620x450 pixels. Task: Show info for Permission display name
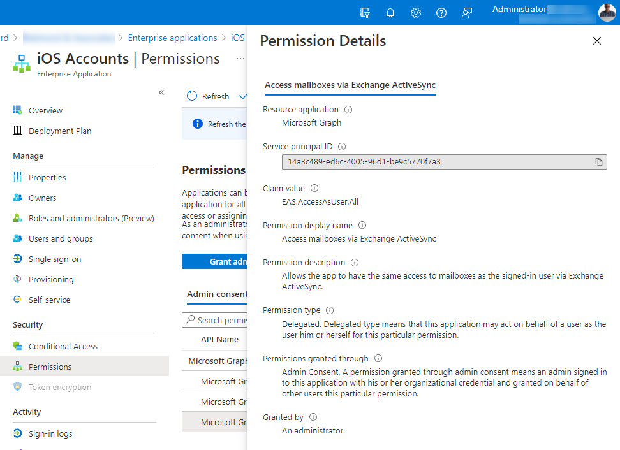[362, 225]
